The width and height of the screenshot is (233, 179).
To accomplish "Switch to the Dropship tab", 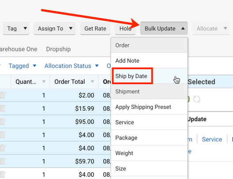I will (x=58, y=49).
